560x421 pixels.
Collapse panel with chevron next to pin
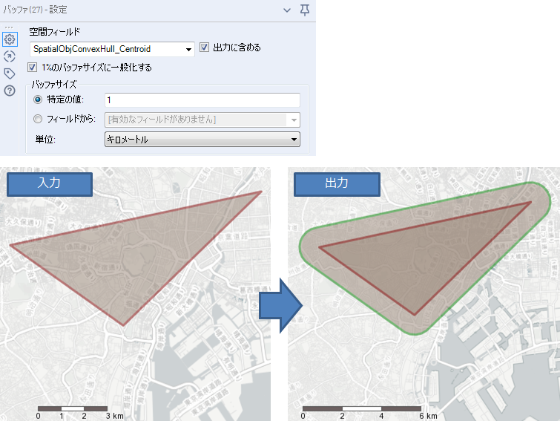[x=287, y=10]
